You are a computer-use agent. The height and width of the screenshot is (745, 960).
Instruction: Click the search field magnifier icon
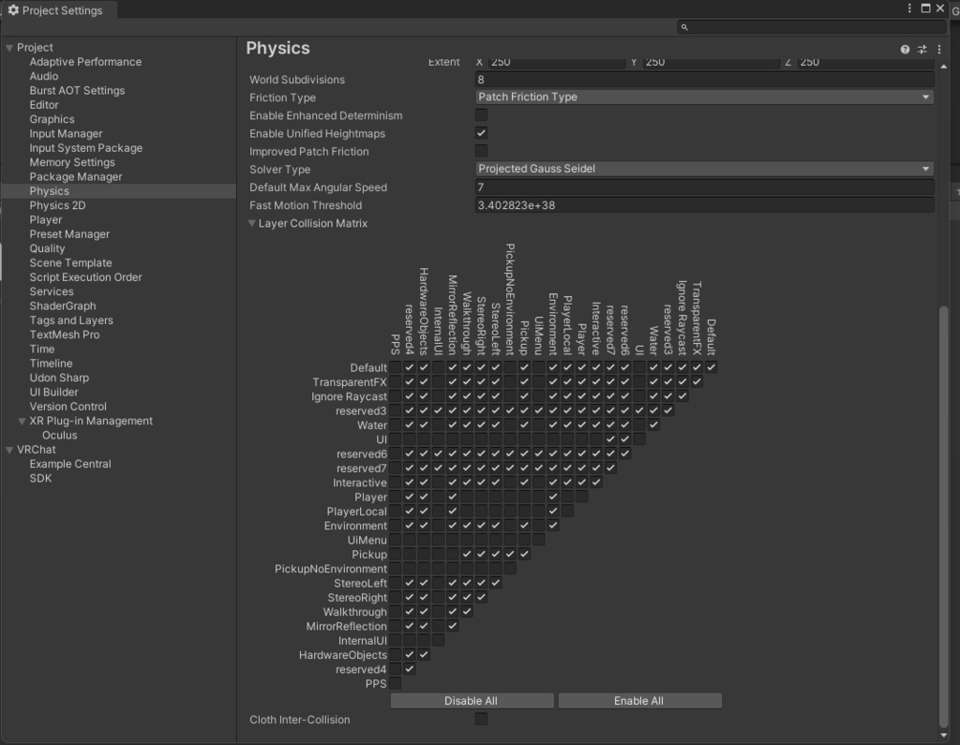click(x=684, y=27)
